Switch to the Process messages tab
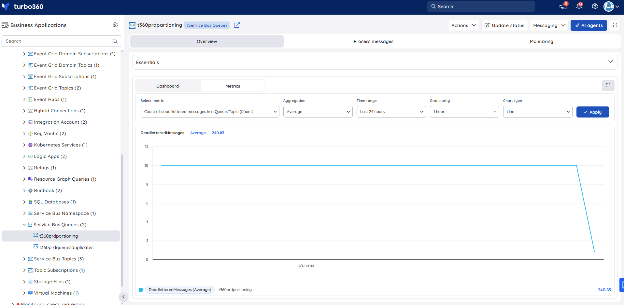Screen dimensions: 624x305 point(374,41)
